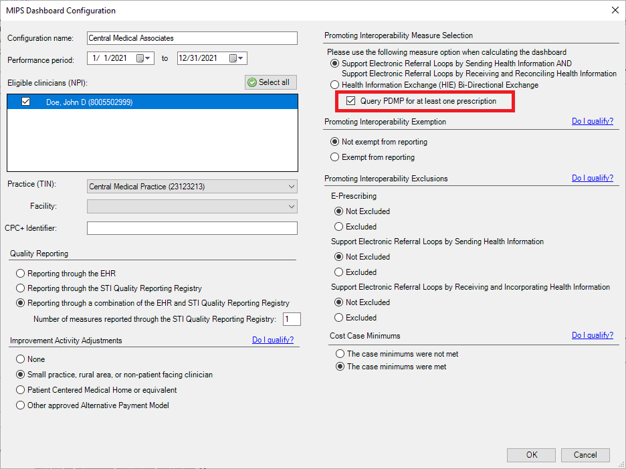
Task: Select Small practice, rural area option
Action: click(x=20, y=374)
